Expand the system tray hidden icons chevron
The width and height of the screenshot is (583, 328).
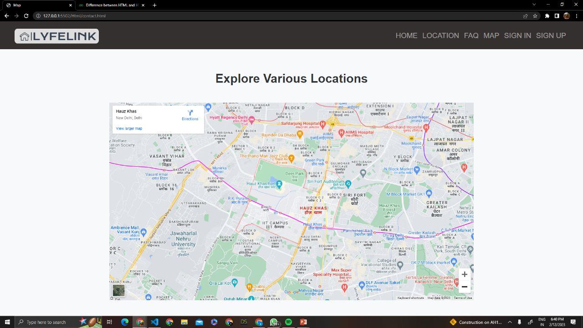(x=510, y=322)
